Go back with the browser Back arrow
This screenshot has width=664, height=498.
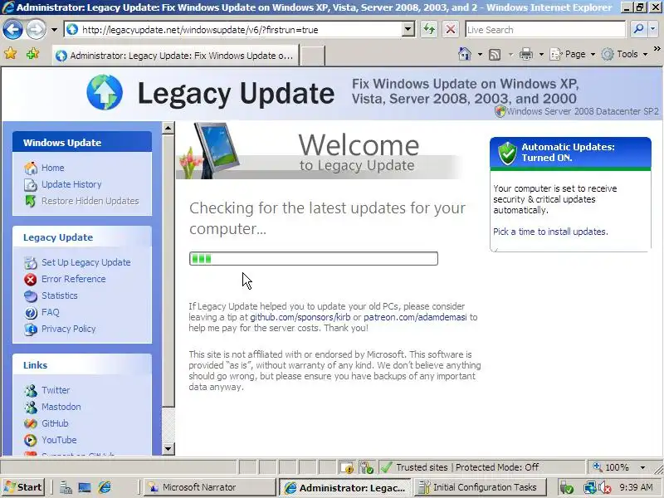[12, 30]
